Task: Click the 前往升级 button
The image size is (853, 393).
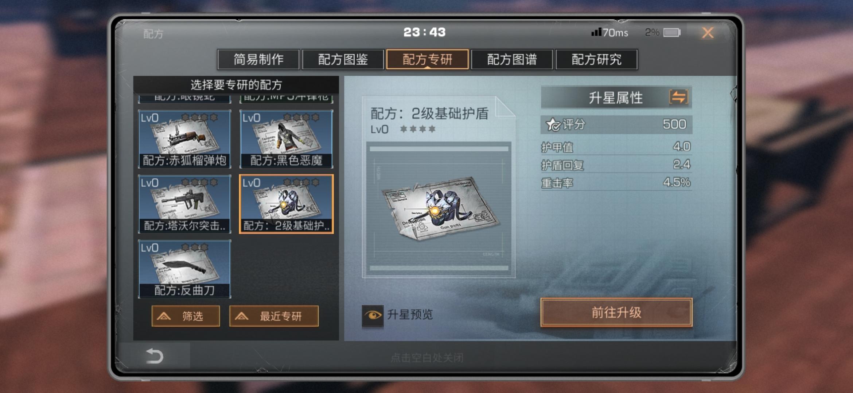Action: [x=616, y=312]
